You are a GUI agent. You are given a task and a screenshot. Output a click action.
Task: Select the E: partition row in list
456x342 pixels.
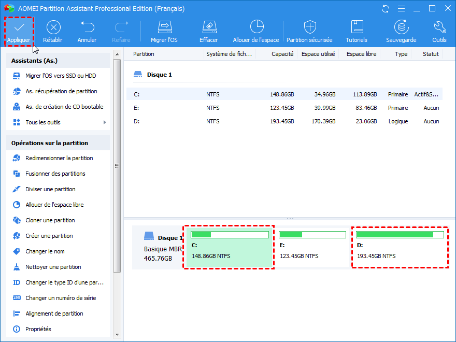point(284,108)
